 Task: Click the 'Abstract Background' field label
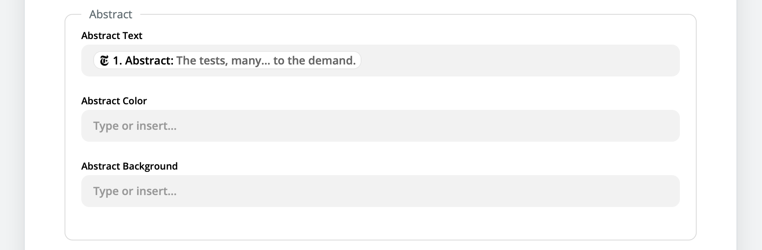130,166
